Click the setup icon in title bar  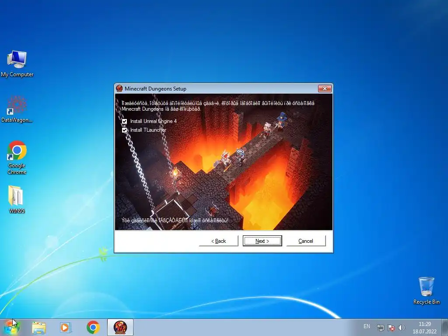click(119, 88)
